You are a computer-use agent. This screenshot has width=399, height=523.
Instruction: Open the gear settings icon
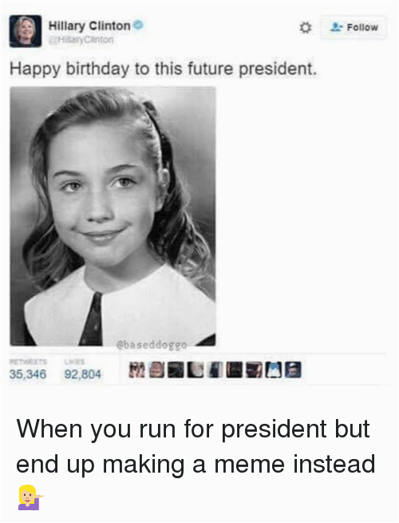[x=305, y=28]
